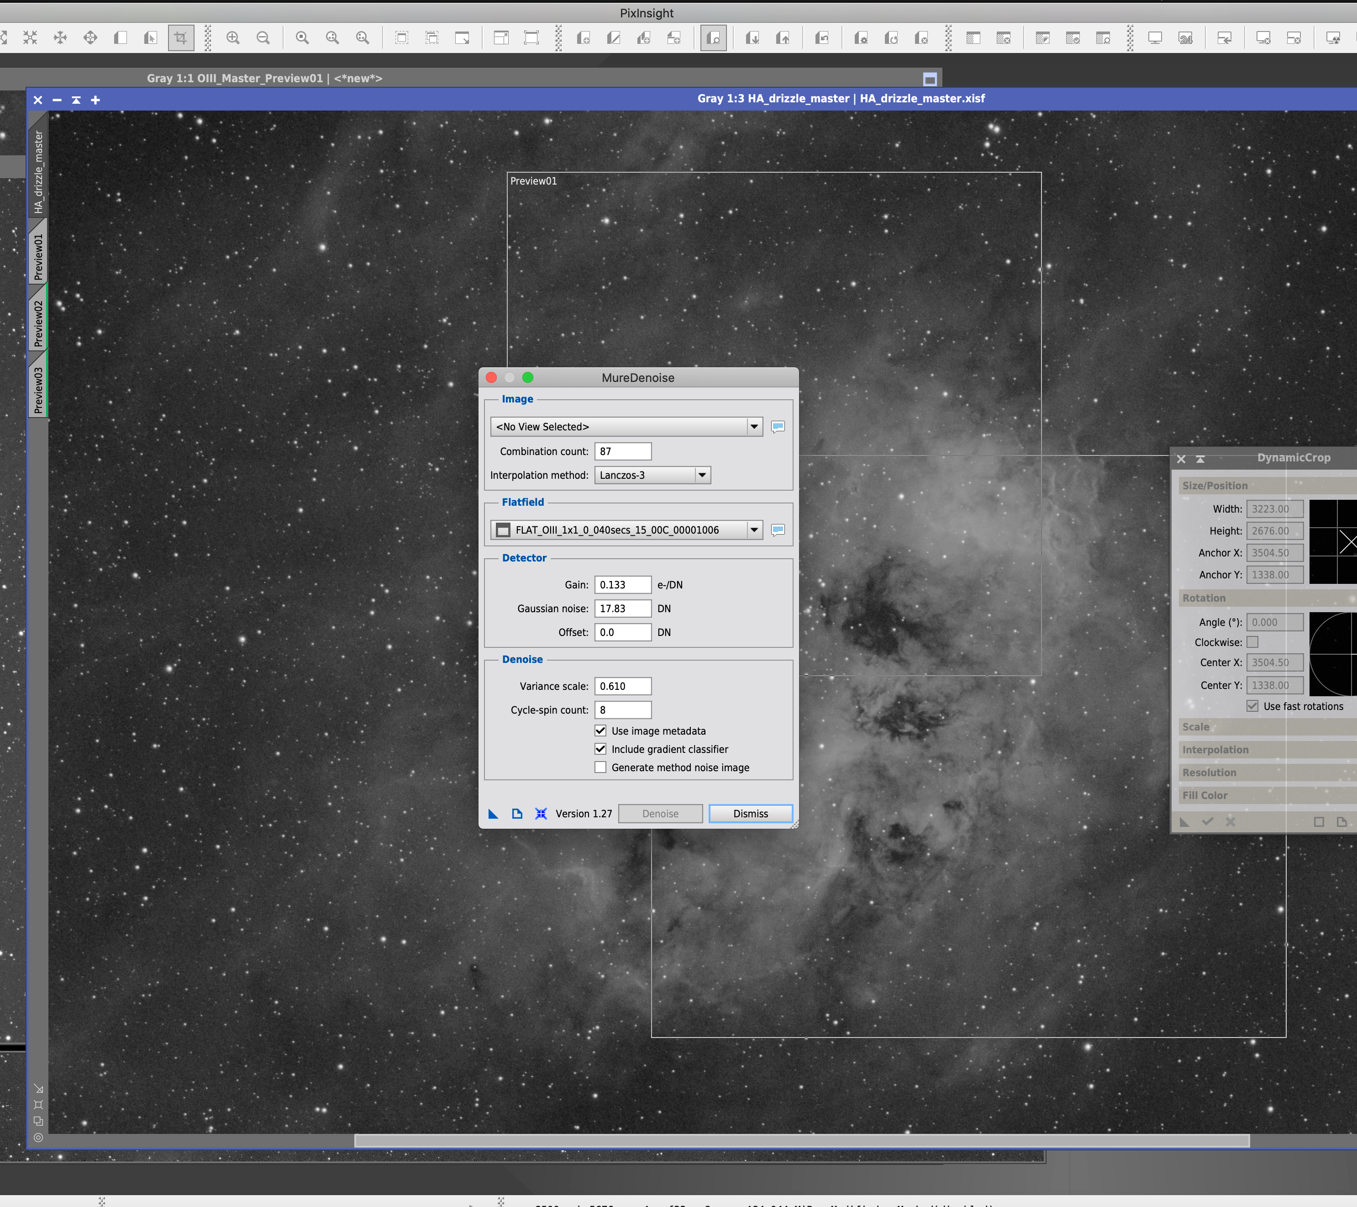The image size is (1357, 1207).
Task: Click the Zoom In magnifier icon
Action: 232,38
